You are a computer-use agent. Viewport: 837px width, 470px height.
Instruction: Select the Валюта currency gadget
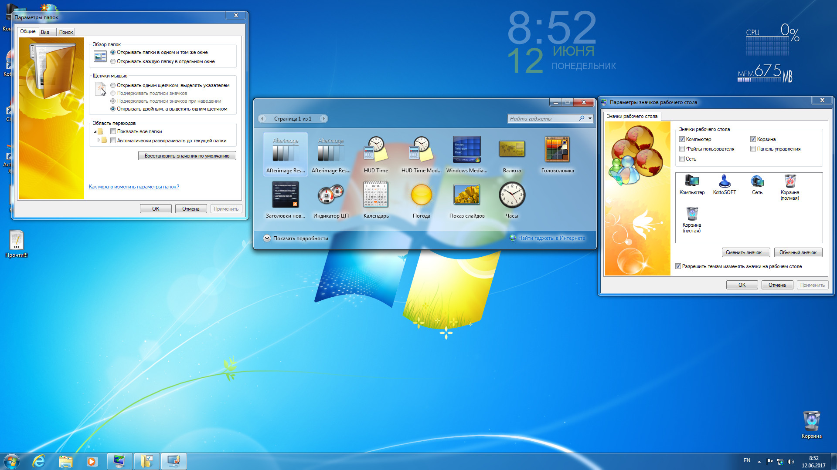[512, 154]
